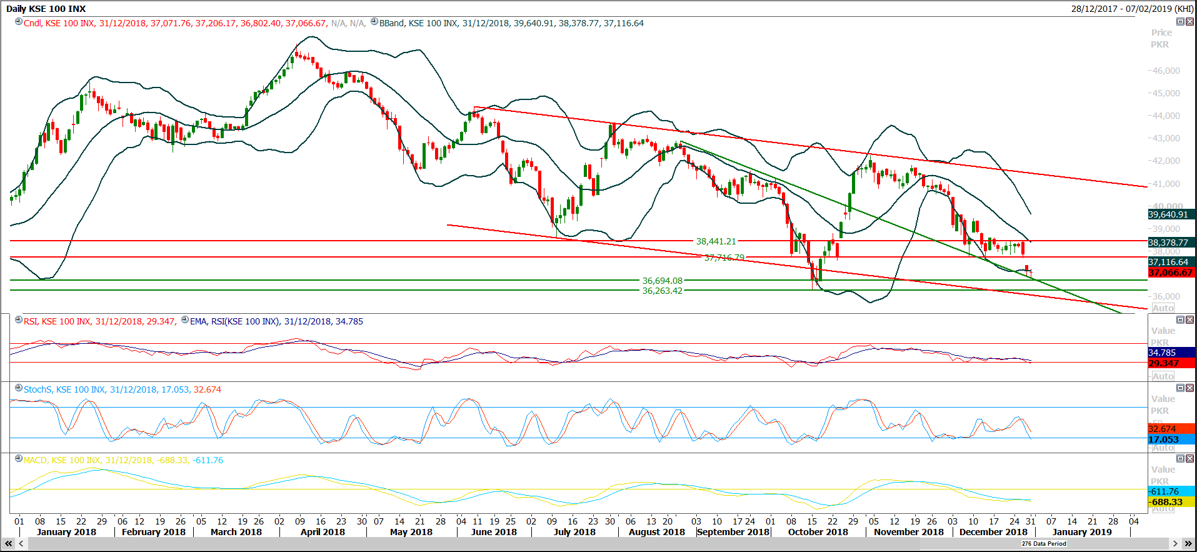Click the clock icon beside MACD label

click(19, 459)
